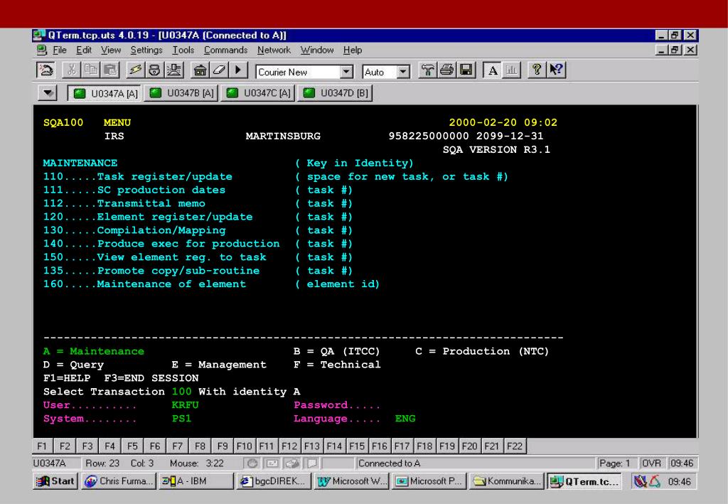The height and width of the screenshot is (504, 728).
Task: Click the F5 function key button
Action: pyautogui.click(x=132, y=446)
